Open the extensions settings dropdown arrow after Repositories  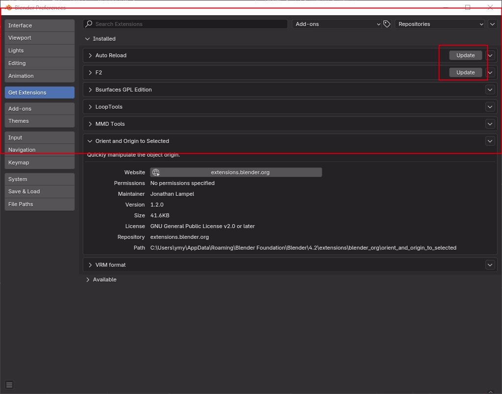coord(492,24)
